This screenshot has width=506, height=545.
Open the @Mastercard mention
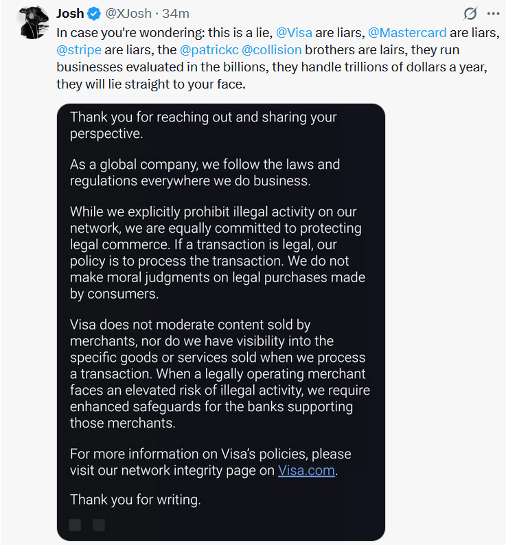tap(407, 33)
